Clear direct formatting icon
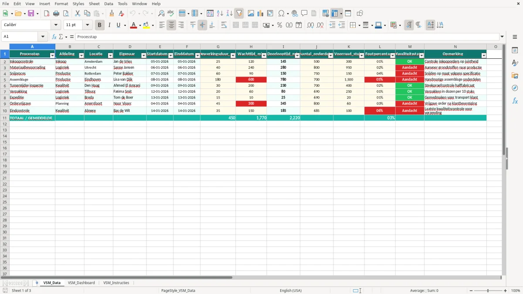The height and width of the screenshot is (294, 523). (x=122, y=14)
